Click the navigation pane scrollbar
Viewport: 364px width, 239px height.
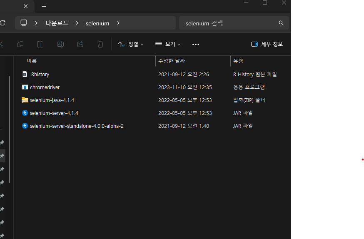9,129
